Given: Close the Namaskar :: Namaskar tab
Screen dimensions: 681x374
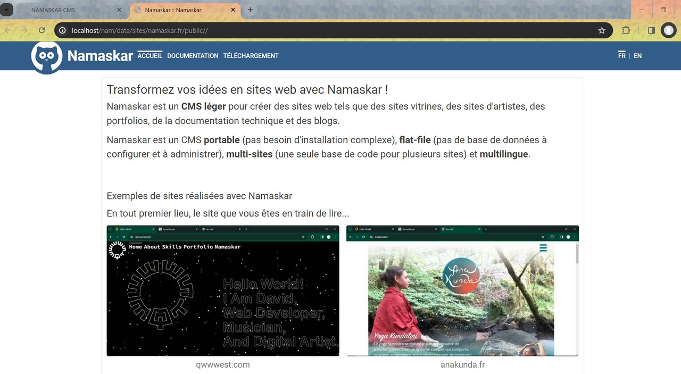Looking at the screenshot, I should point(233,10).
